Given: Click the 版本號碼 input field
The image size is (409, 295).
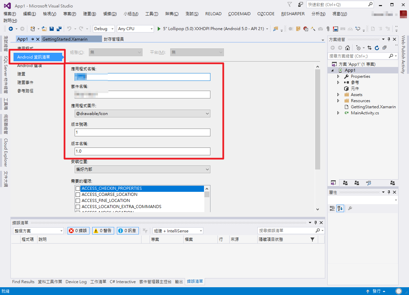Looking at the screenshot, I should pyautogui.click(x=143, y=132).
